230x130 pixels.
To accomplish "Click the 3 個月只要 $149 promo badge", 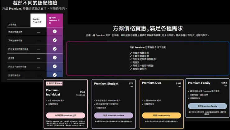I will pos(54,83).
